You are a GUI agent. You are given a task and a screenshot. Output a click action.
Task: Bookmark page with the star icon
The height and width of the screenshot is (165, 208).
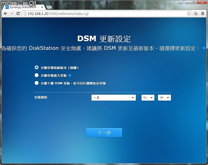point(189,14)
